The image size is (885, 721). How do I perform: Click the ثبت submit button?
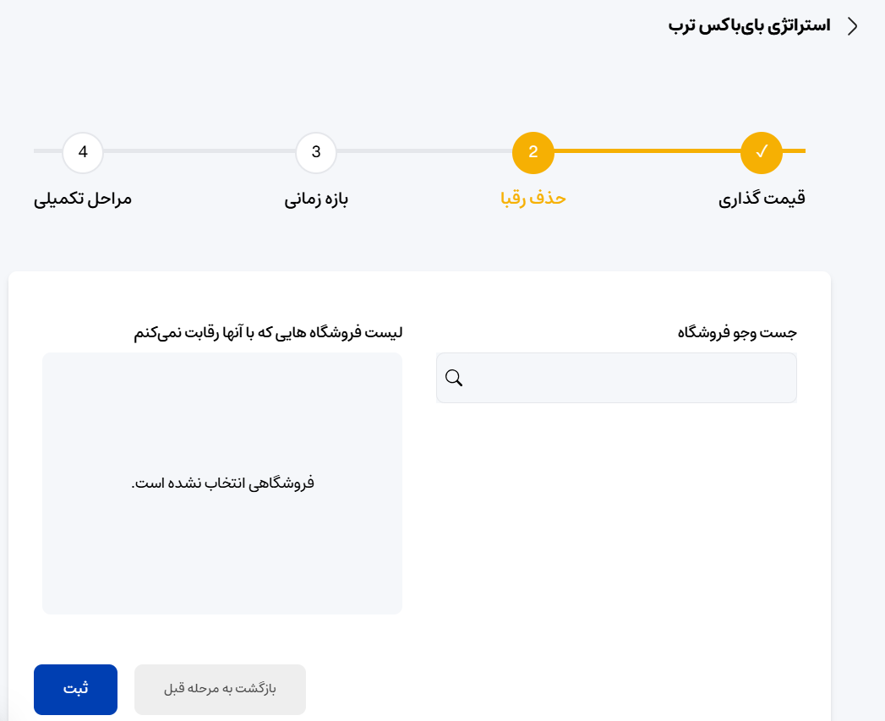point(75,690)
